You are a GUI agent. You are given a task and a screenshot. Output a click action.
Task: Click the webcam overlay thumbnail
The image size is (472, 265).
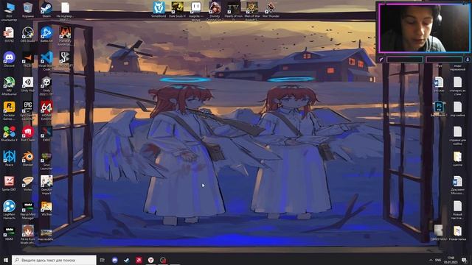[x=424, y=28]
